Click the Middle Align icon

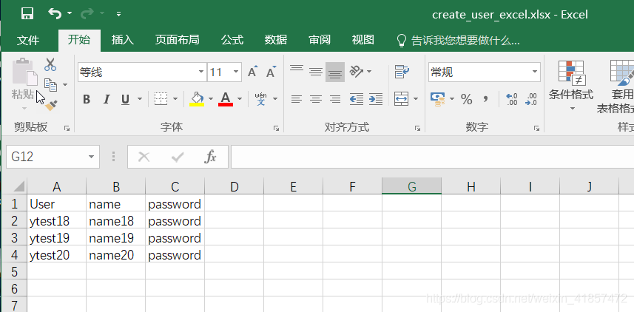[316, 72]
